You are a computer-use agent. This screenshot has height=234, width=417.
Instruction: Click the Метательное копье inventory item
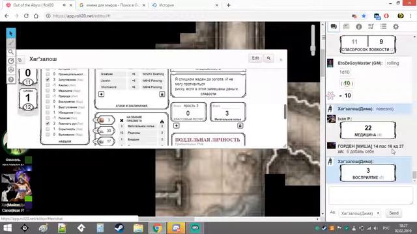141,126
